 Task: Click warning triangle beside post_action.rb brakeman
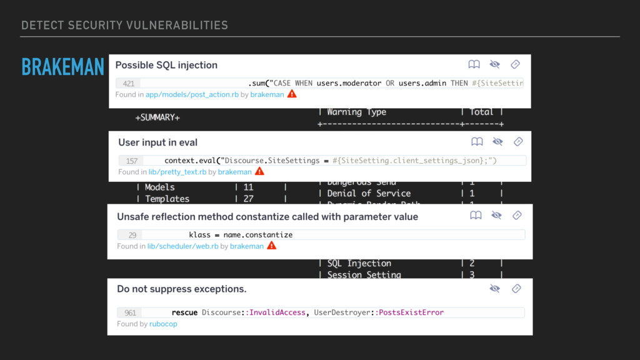click(x=292, y=94)
